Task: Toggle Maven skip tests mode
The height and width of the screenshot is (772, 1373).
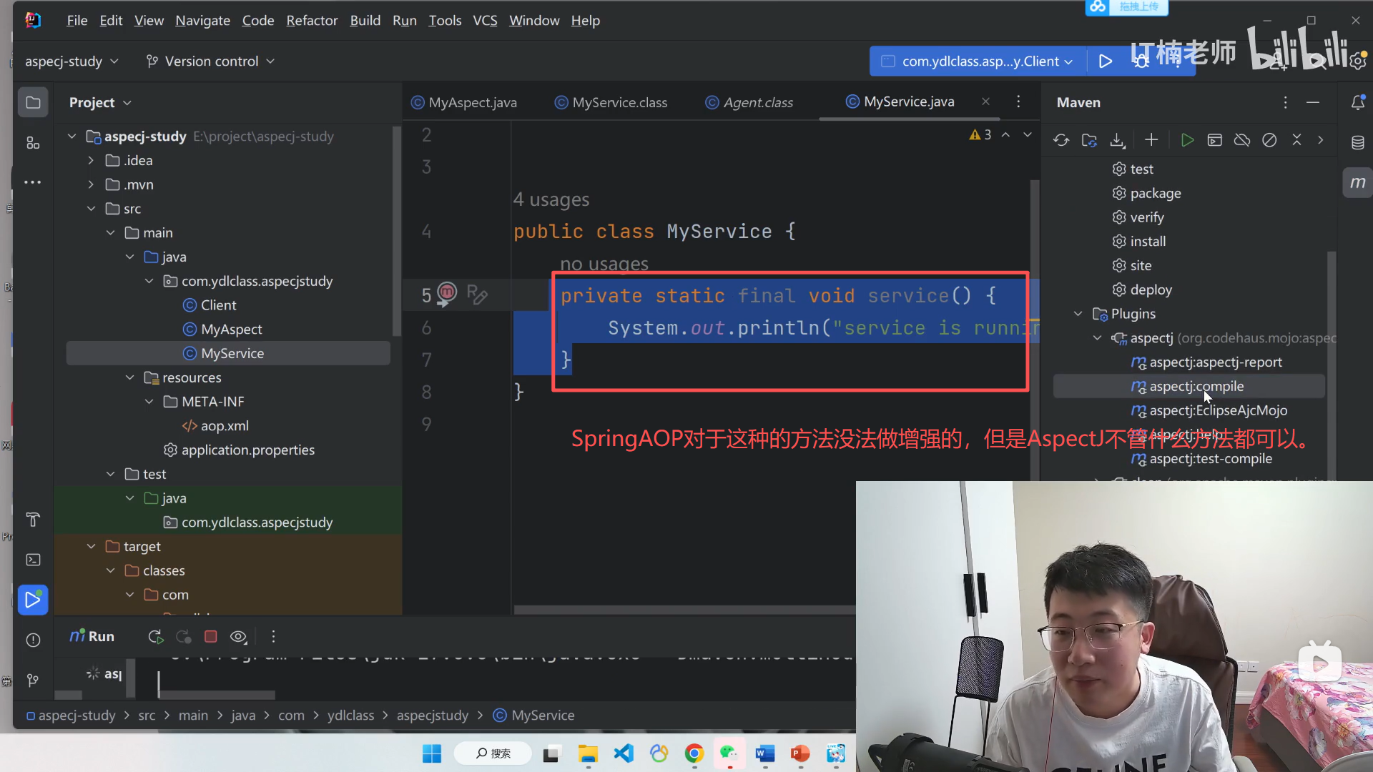Action: tap(1269, 140)
